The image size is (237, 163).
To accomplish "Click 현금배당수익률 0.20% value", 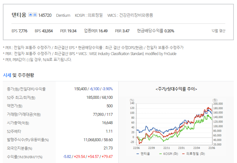I will (155, 31).
